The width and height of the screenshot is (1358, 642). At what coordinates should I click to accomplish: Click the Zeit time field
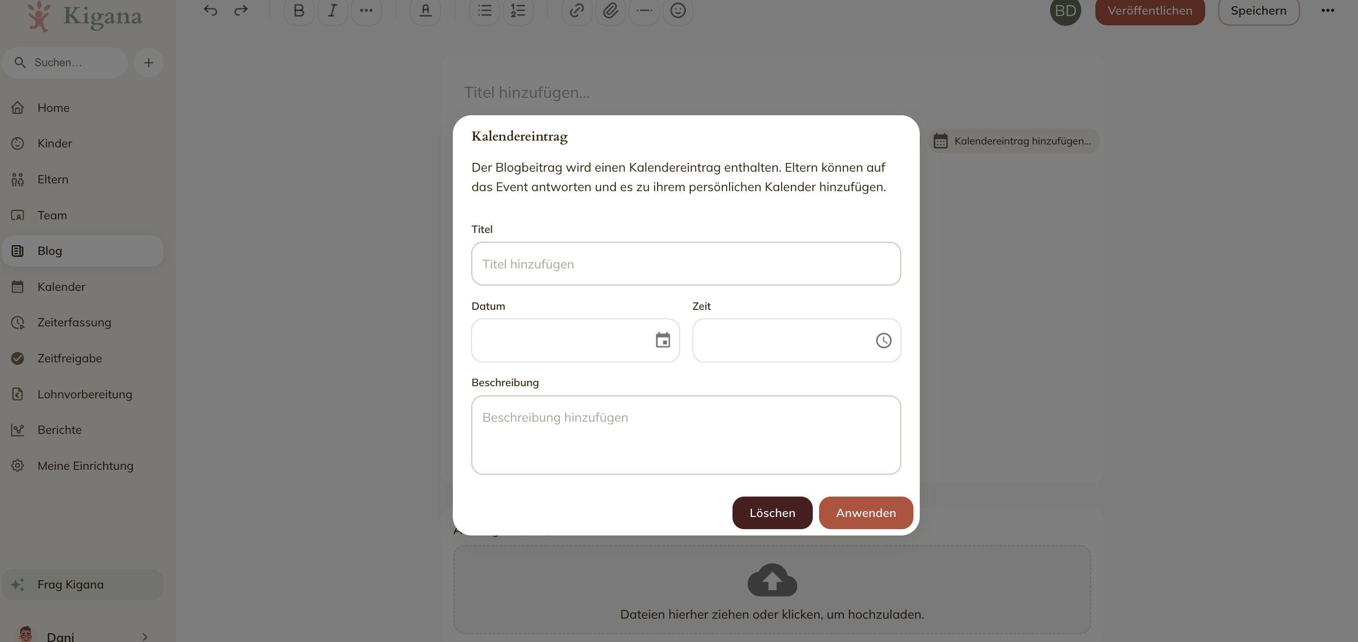[x=796, y=340]
